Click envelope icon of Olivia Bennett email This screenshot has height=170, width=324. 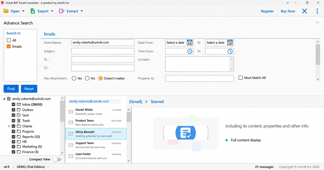tap(71, 134)
